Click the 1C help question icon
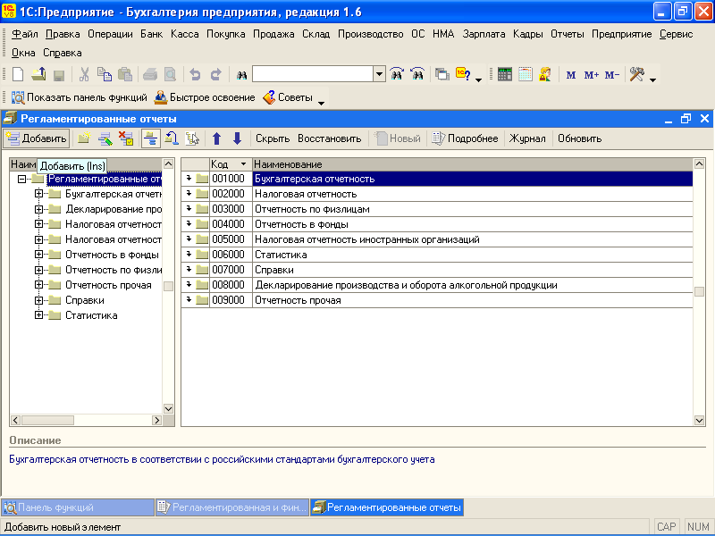Viewport: 715px width, 536px height. point(463,74)
